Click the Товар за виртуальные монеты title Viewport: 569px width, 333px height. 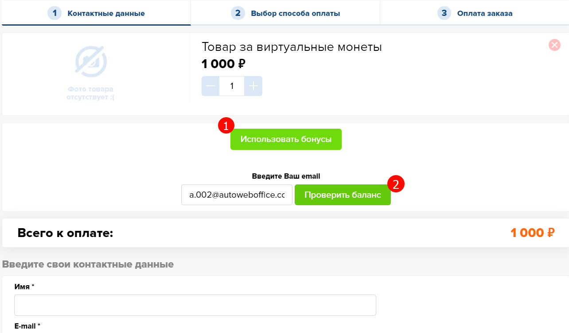(x=292, y=47)
